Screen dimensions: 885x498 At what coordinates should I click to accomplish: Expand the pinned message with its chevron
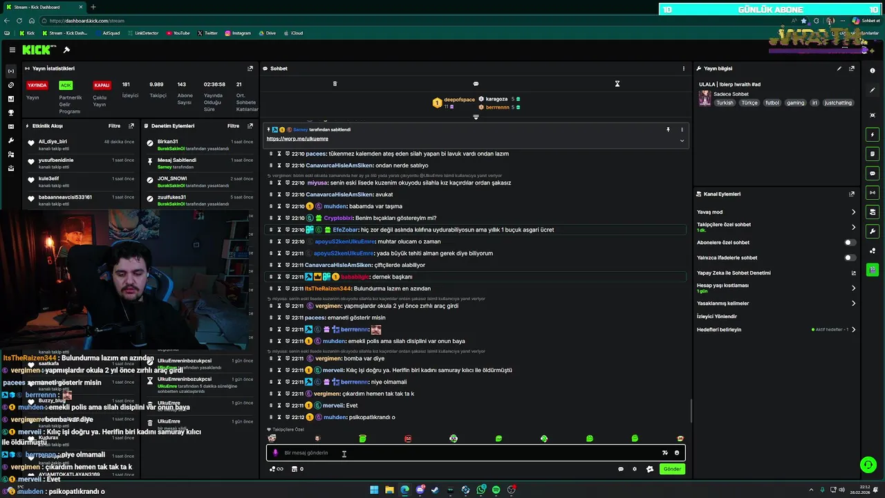pyautogui.click(x=682, y=140)
